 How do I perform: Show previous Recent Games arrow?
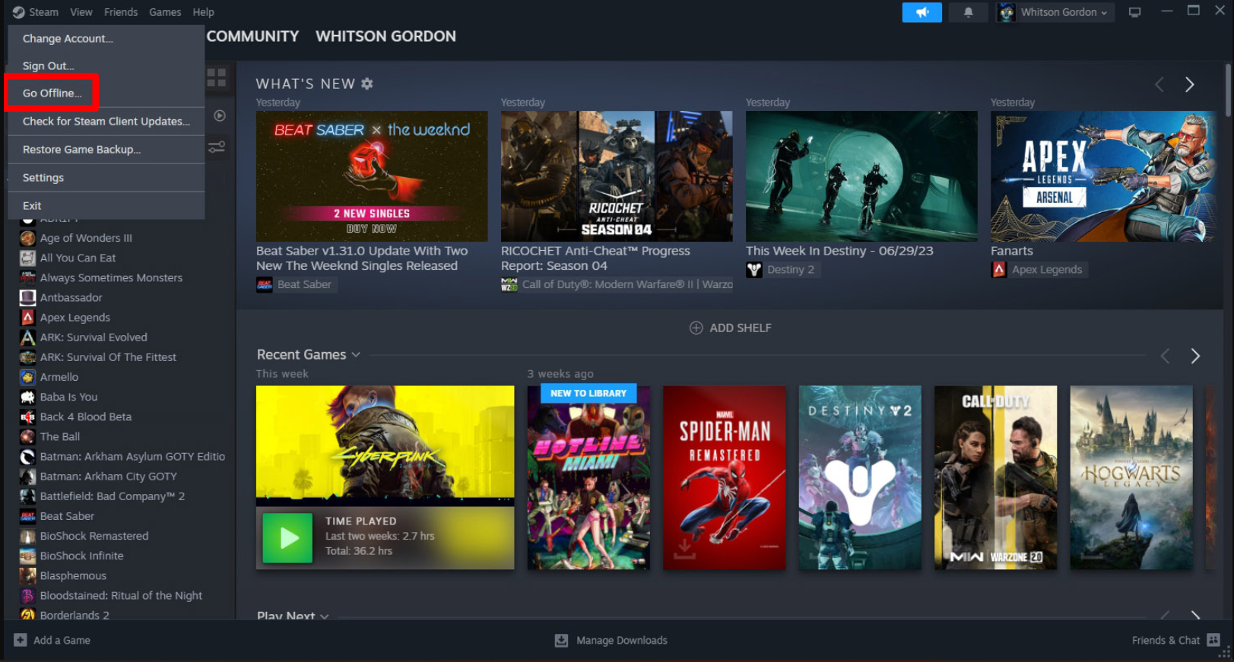(x=1165, y=356)
